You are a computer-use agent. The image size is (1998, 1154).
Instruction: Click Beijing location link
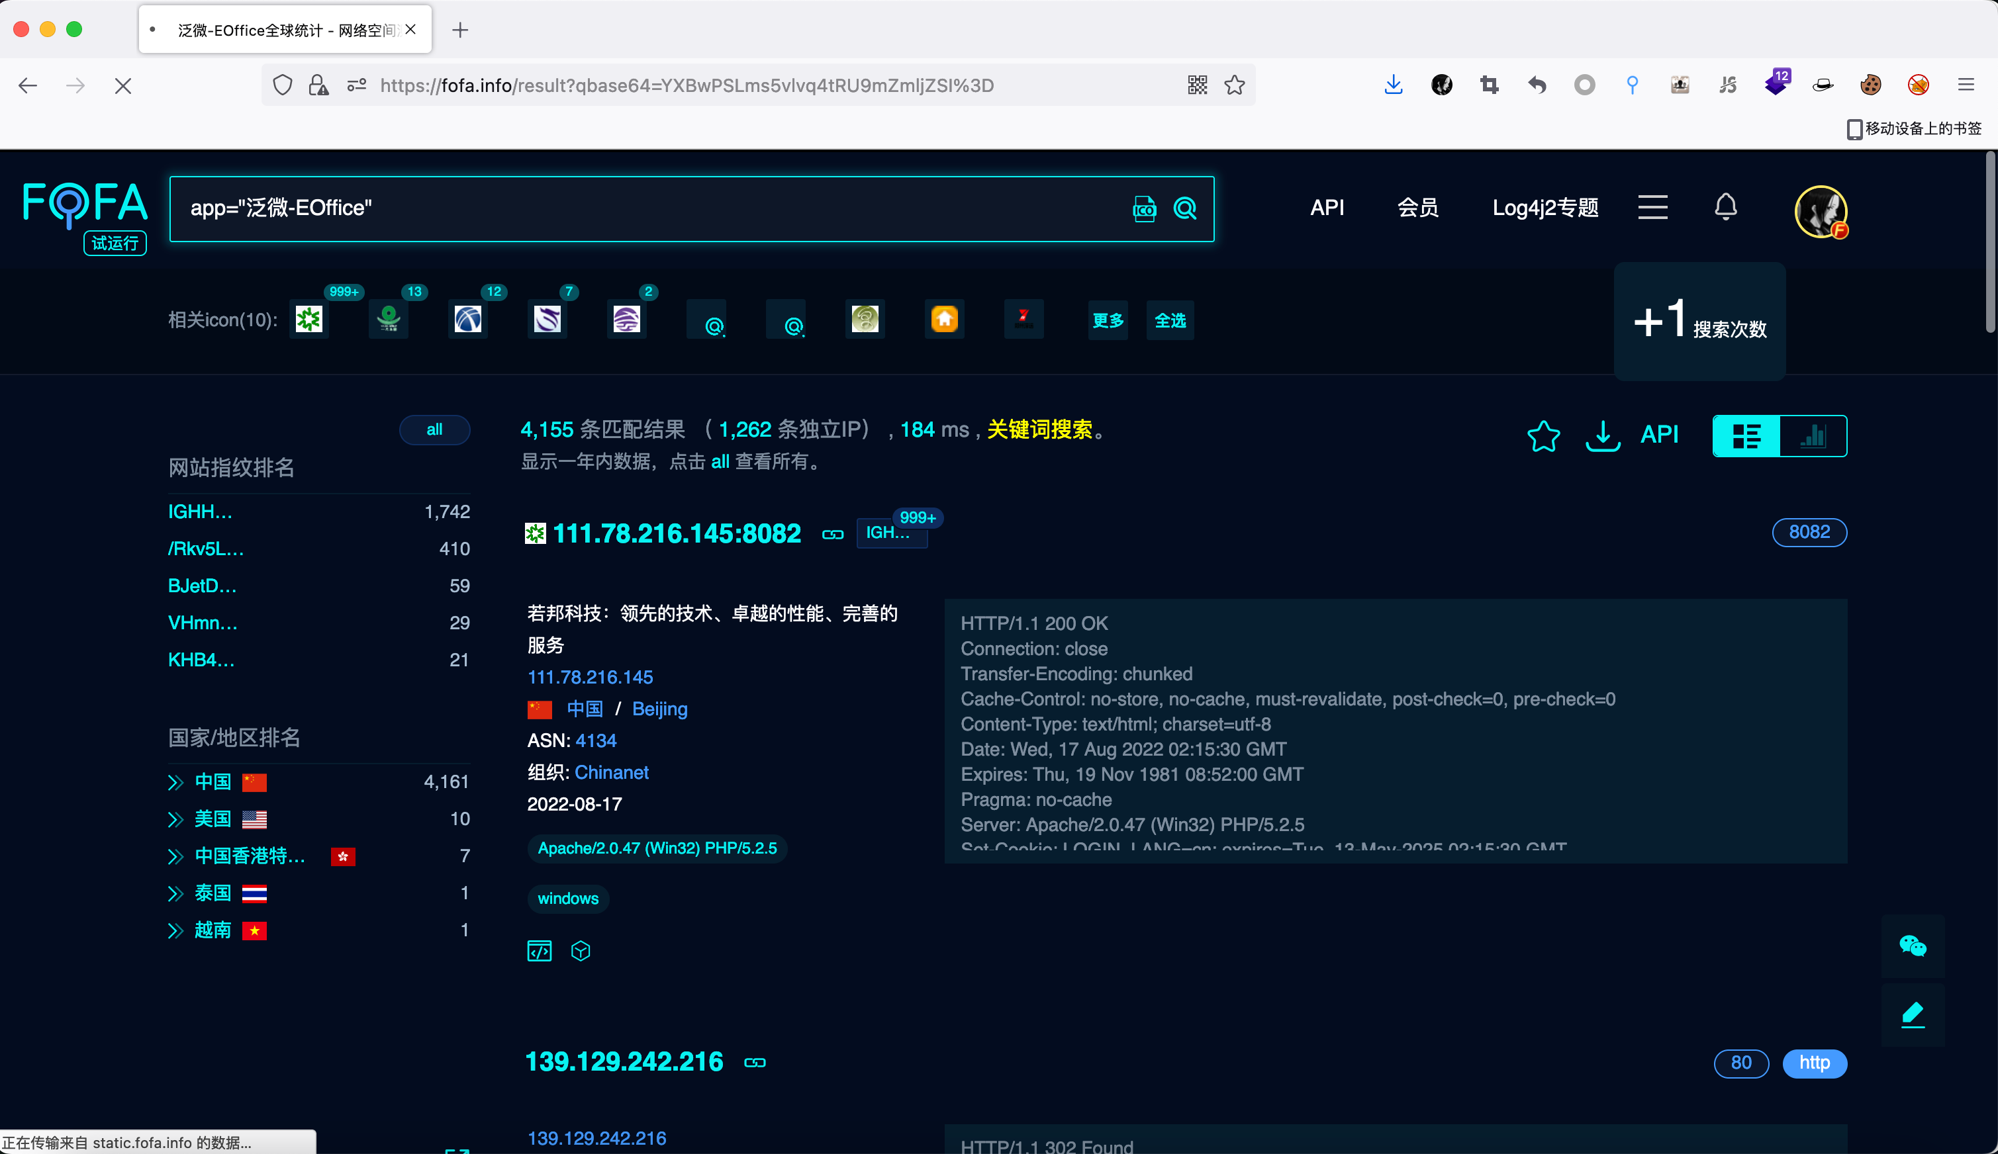coord(659,709)
